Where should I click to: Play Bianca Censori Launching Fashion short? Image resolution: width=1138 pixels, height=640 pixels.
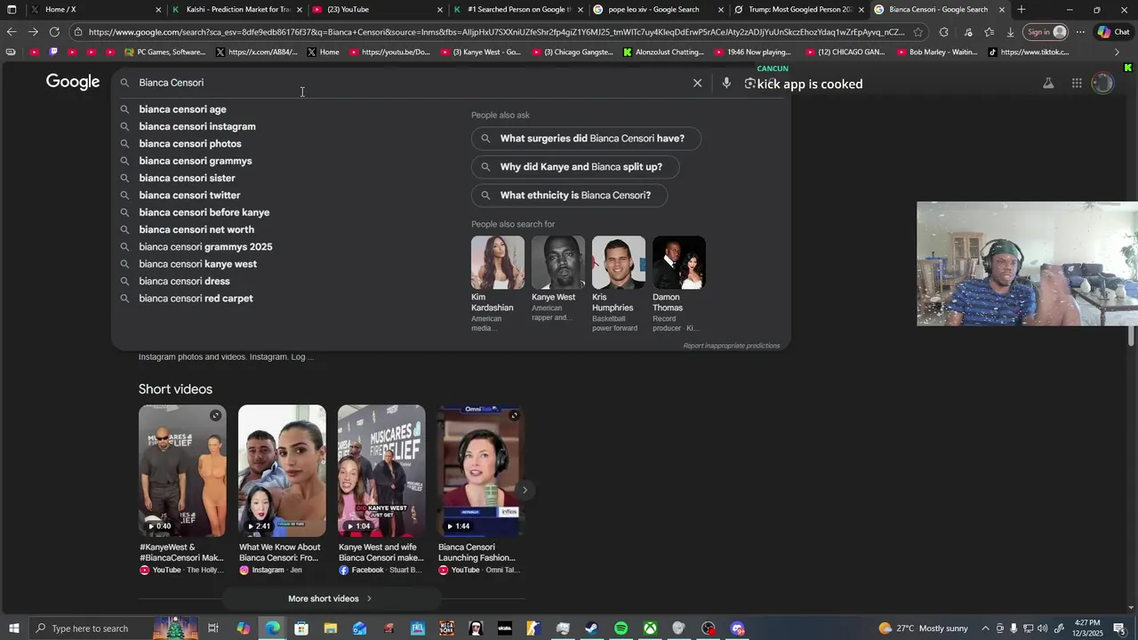coord(481,491)
